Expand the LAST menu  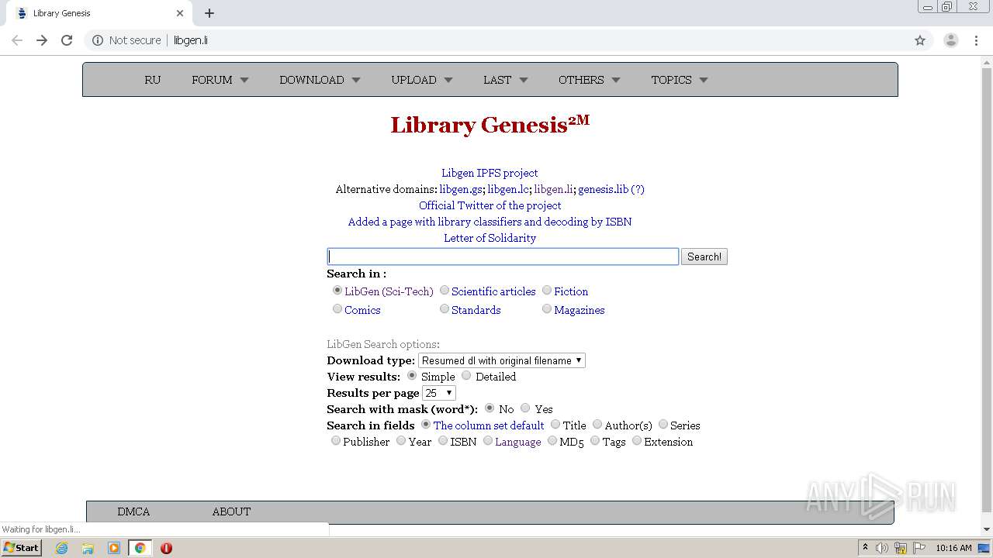(506, 80)
